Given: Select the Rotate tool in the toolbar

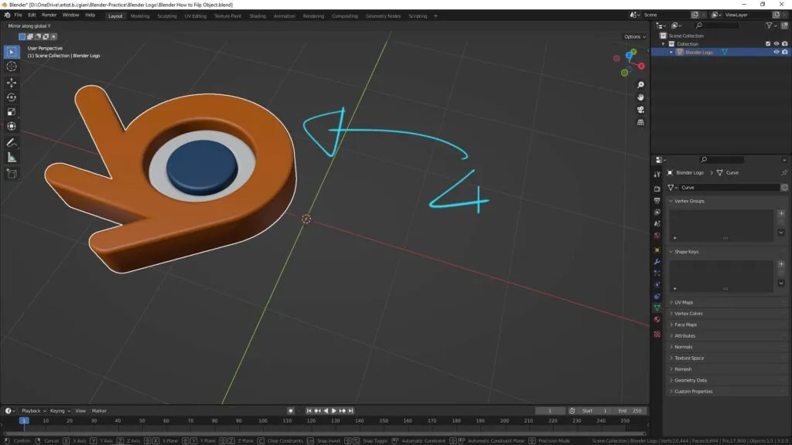Looking at the screenshot, I should coord(12,97).
